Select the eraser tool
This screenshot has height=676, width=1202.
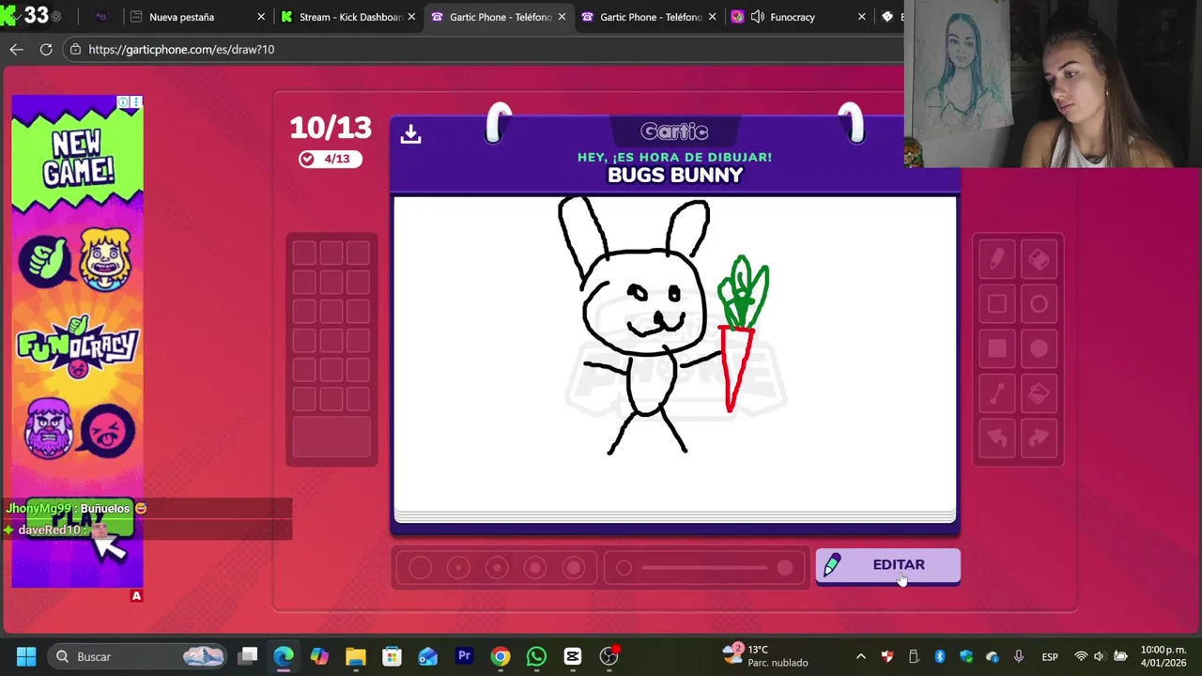(x=1039, y=259)
